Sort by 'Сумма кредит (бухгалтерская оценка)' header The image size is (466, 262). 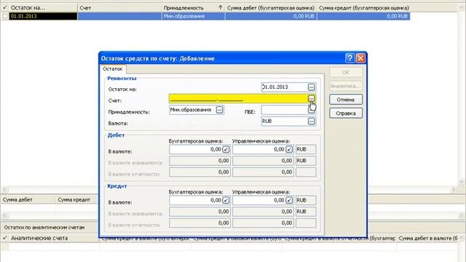point(364,8)
